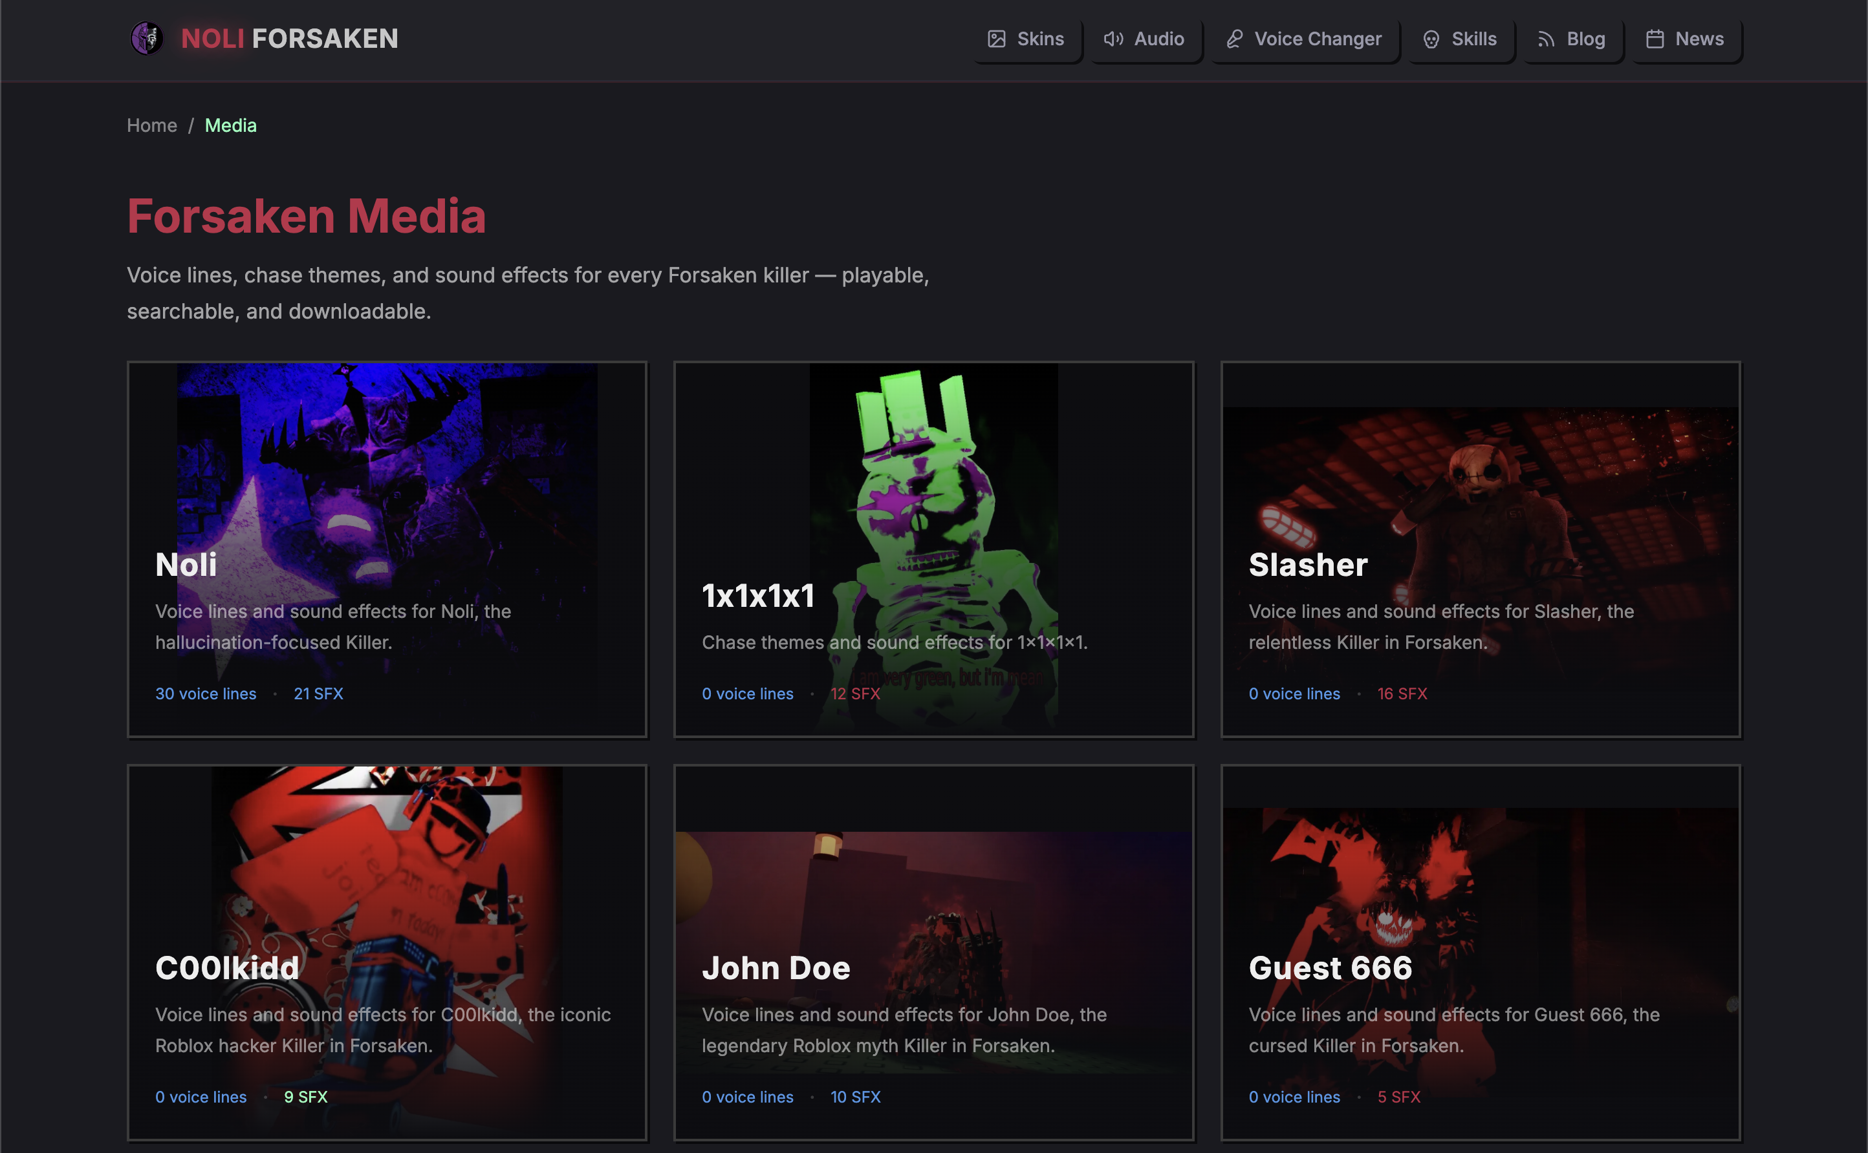Click the News calendar icon in navbar
Image resolution: width=1868 pixels, height=1153 pixels.
pos(1655,39)
